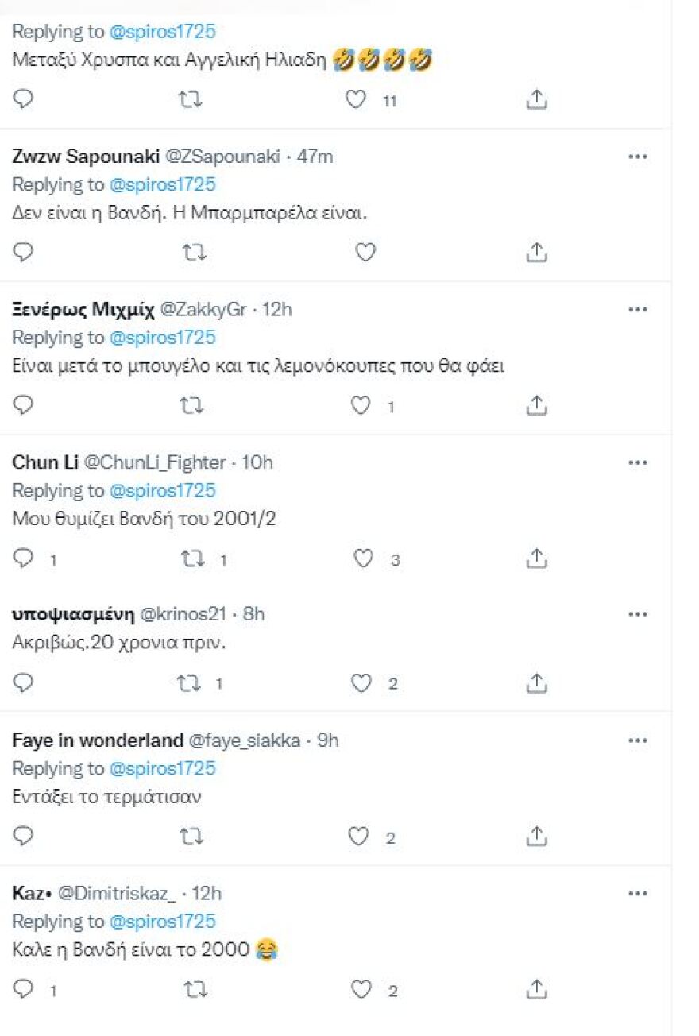
Task: Share the tweet from Kaz•
Action: (539, 990)
